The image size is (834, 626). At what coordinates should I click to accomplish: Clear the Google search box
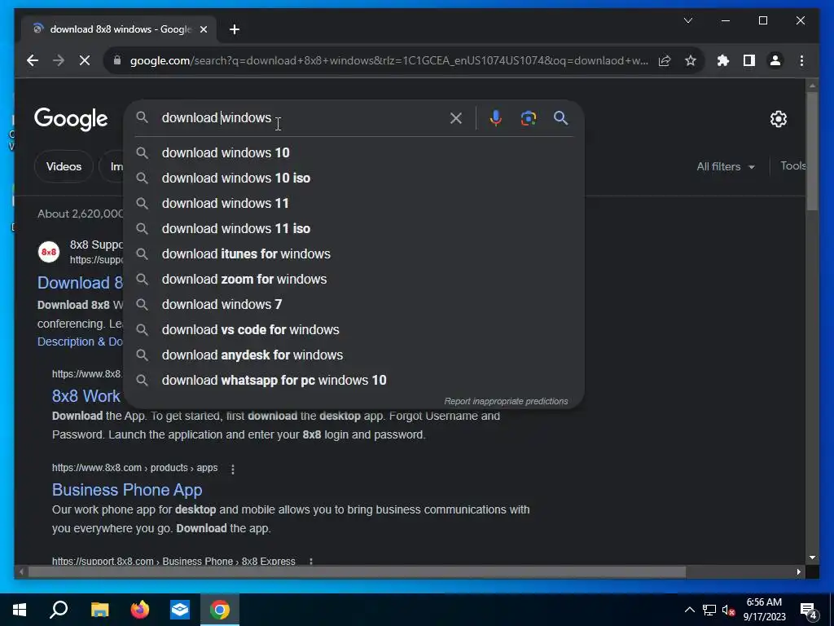[x=456, y=118]
